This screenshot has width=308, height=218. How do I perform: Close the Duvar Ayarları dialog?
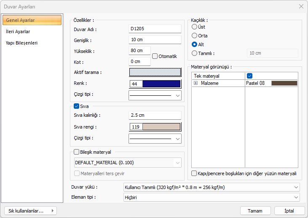[x=301, y=6]
